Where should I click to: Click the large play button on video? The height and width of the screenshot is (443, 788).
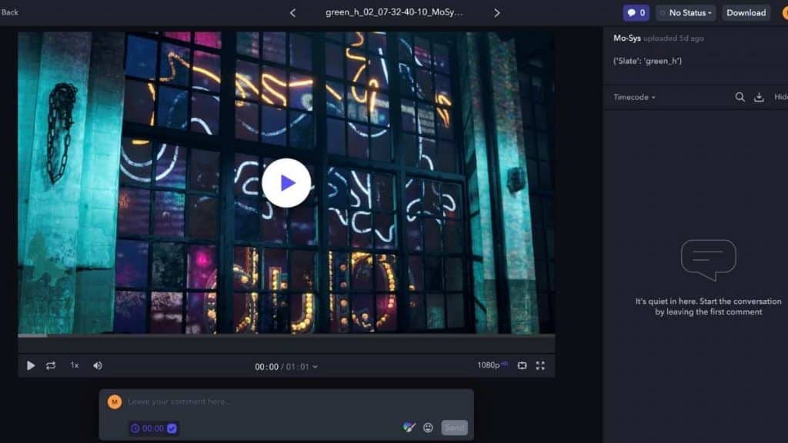286,183
